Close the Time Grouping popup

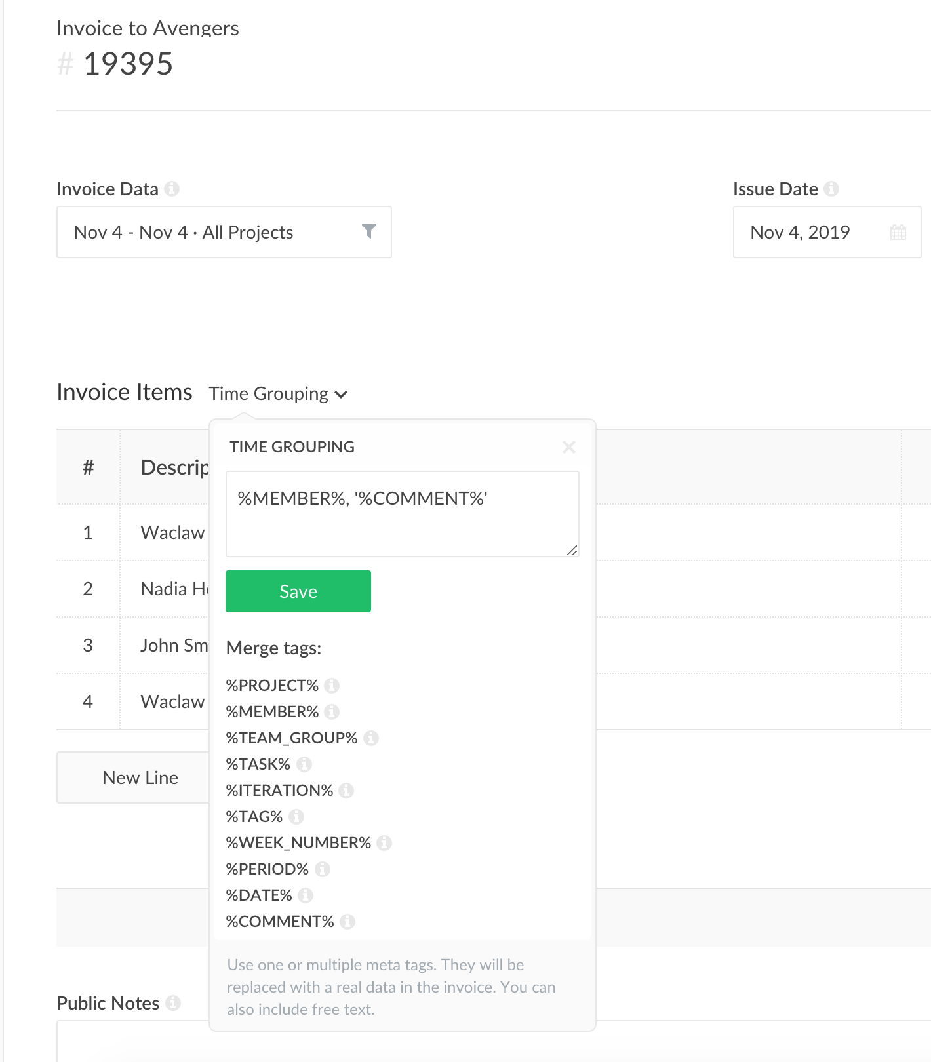point(569,447)
